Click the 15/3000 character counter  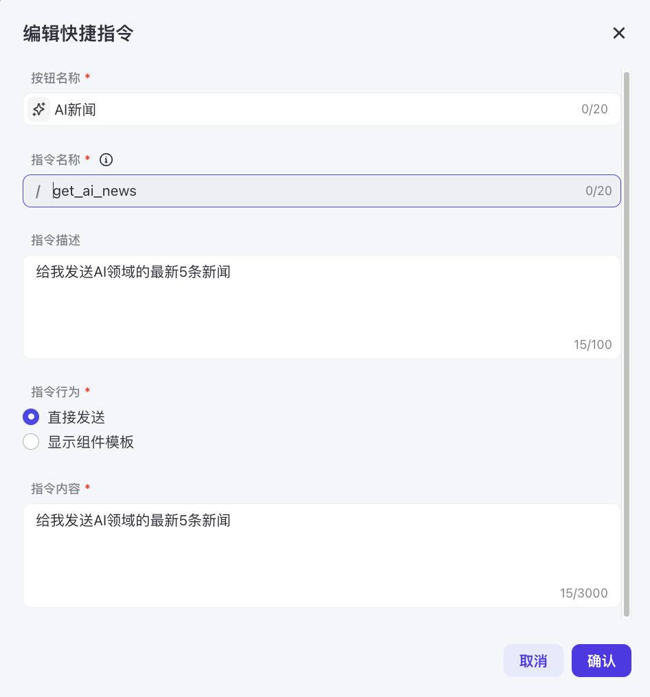click(x=583, y=593)
